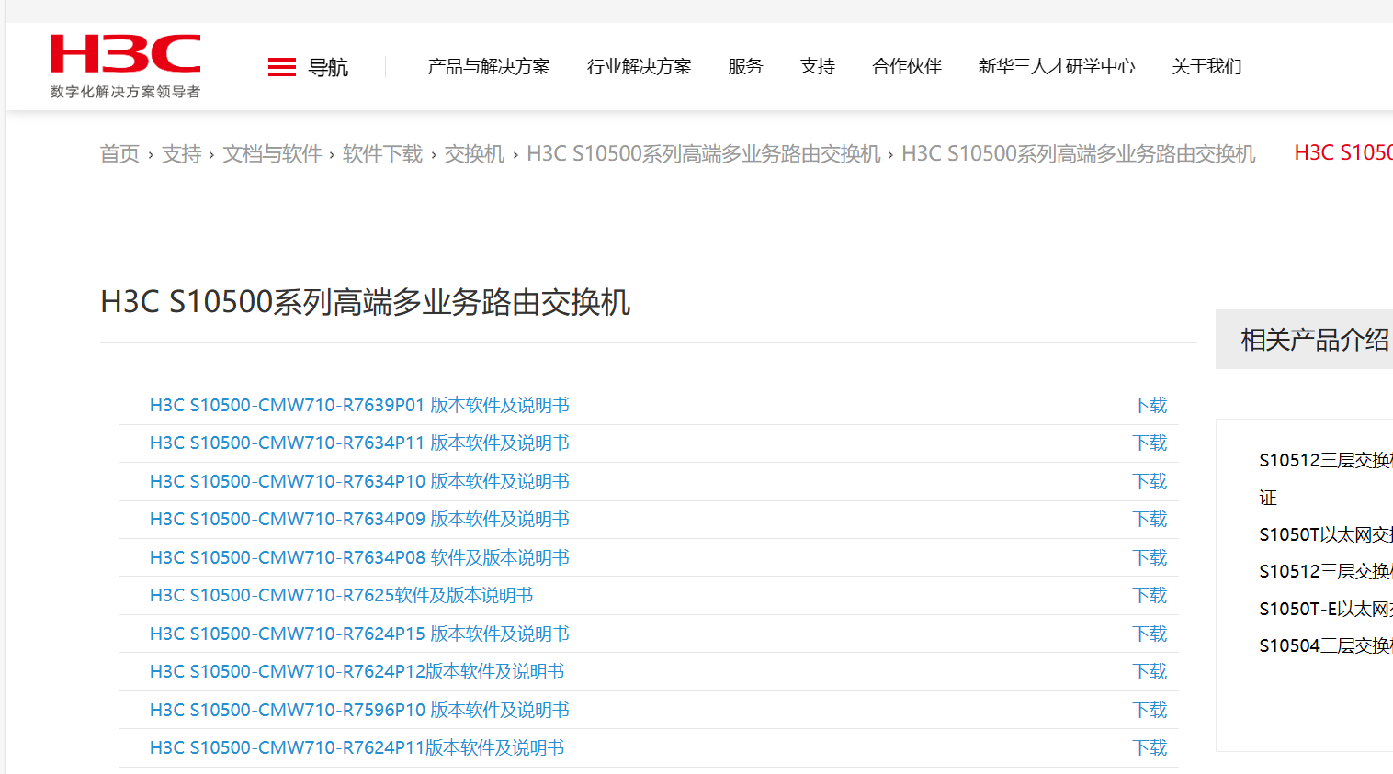1393x774 pixels.
Task: Click 交换机 breadcrumb link
Action: click(474, 154)
